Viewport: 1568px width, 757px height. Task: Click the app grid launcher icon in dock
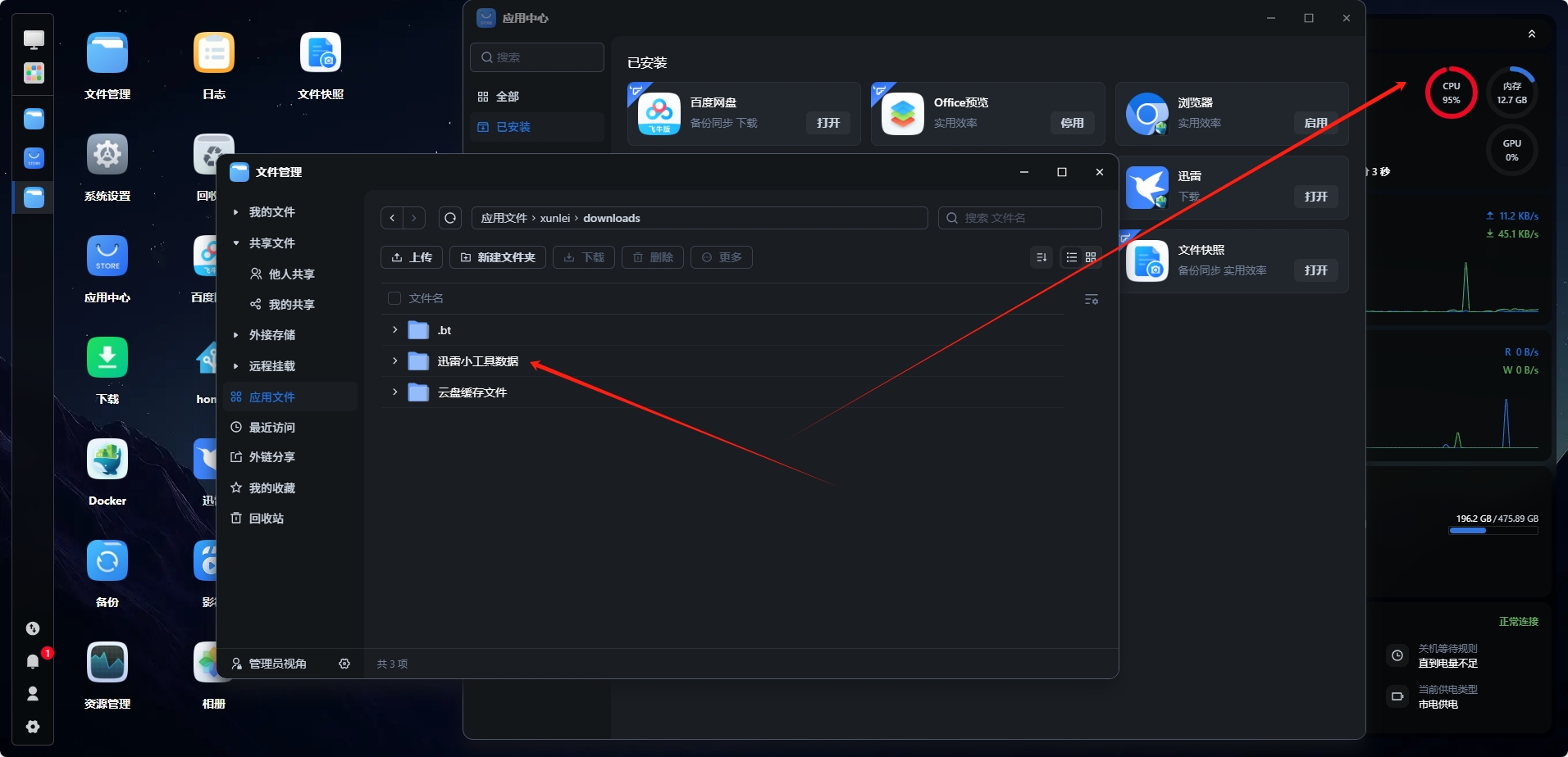[34, 73]
